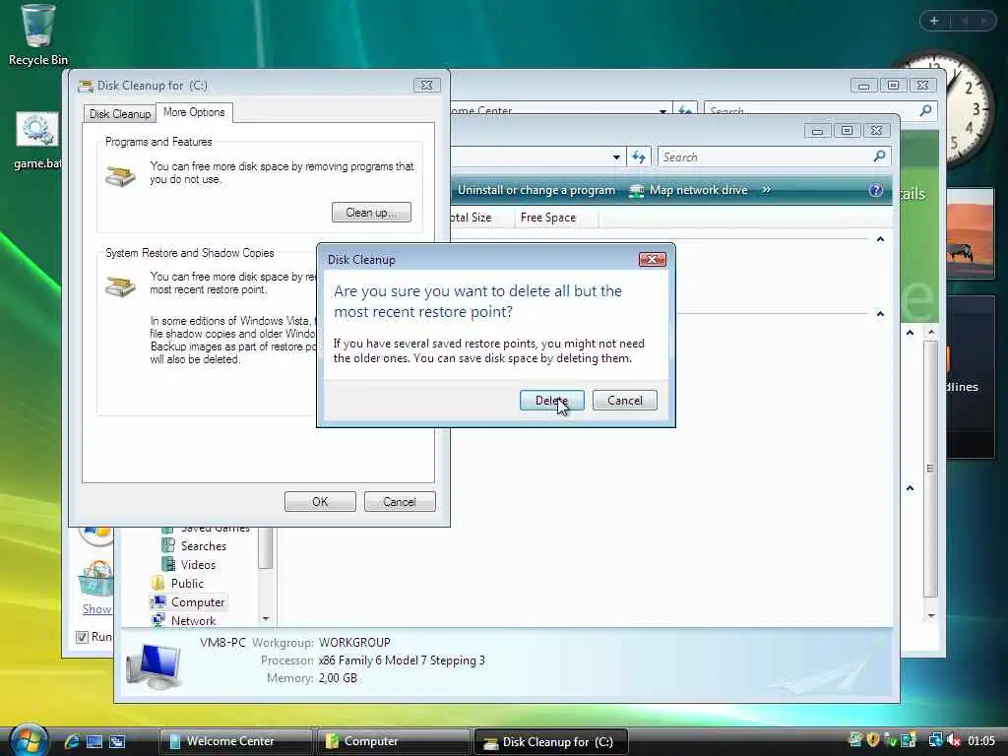Switch to the Disk Cleanup tab

pos(119,114)
